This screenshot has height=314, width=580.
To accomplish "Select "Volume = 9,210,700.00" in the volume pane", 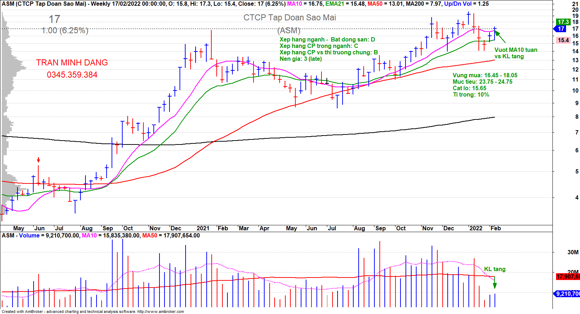I will (50, 235).
